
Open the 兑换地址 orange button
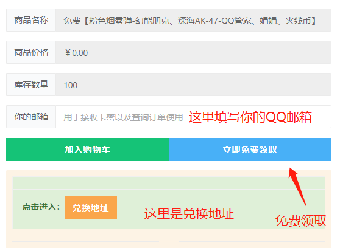pyautogui.click(x=91, y=208)
